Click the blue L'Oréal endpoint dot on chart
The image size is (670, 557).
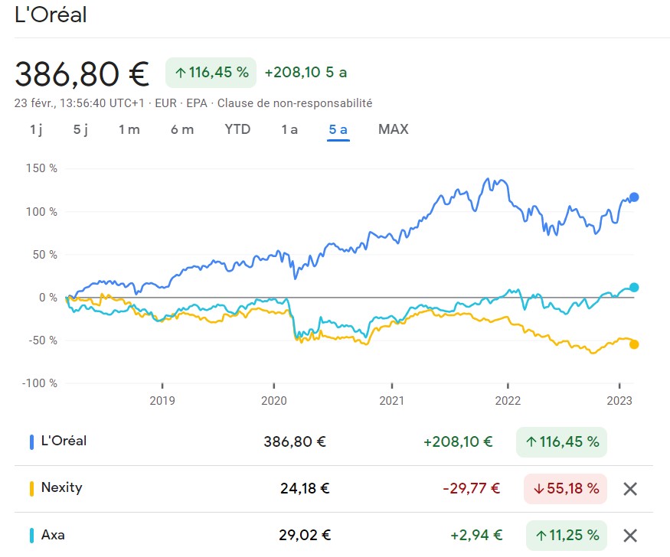634,197
